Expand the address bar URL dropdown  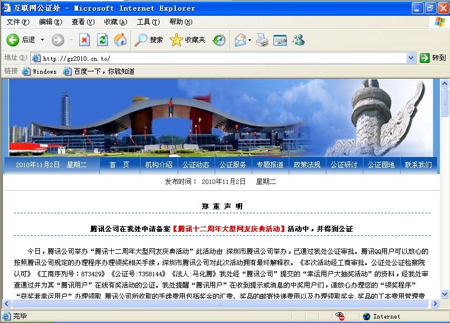tap(411, 58)
